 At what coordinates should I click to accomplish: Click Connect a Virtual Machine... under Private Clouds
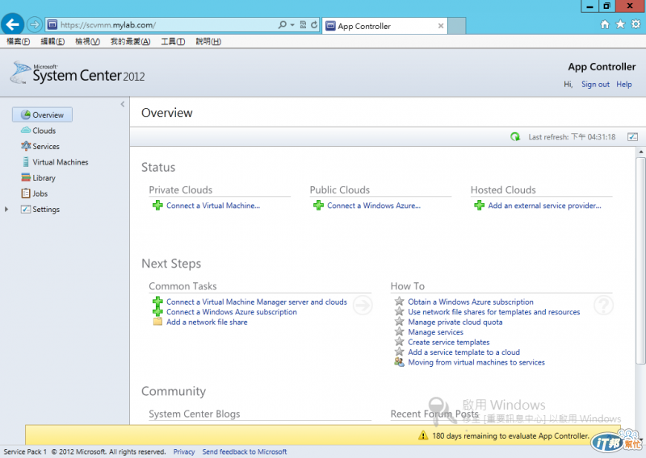[213, 206]
